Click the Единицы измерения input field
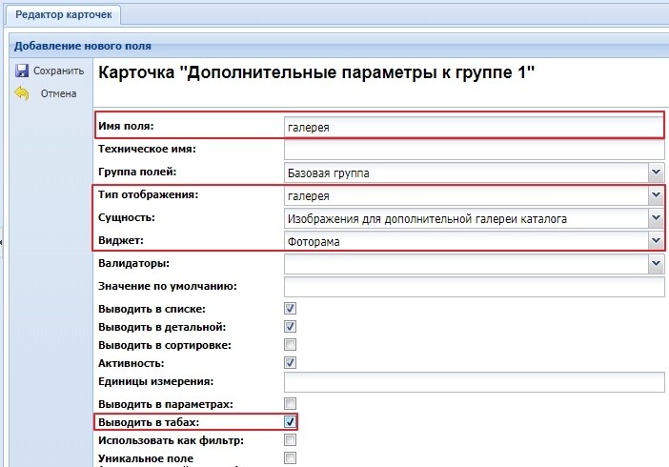Image resolution: width=669 pixels, height=467 pixels. point(473,382)
